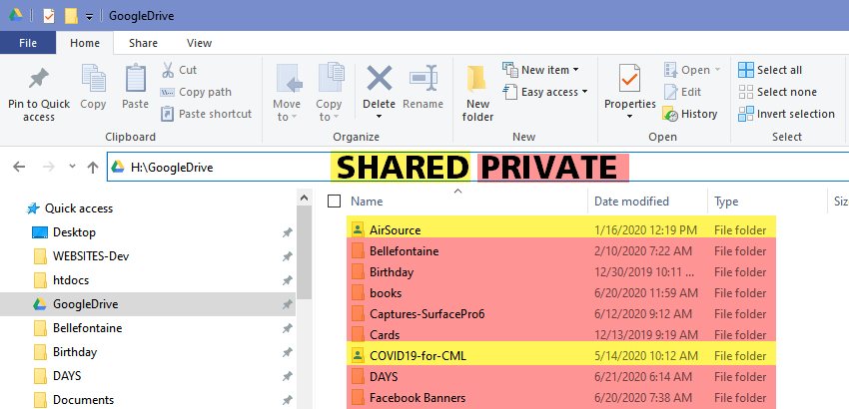Click Pin to Quick access icon
The height and width of the screenshot is (409, 849).
pyautogui.click(x=38, y=80)
